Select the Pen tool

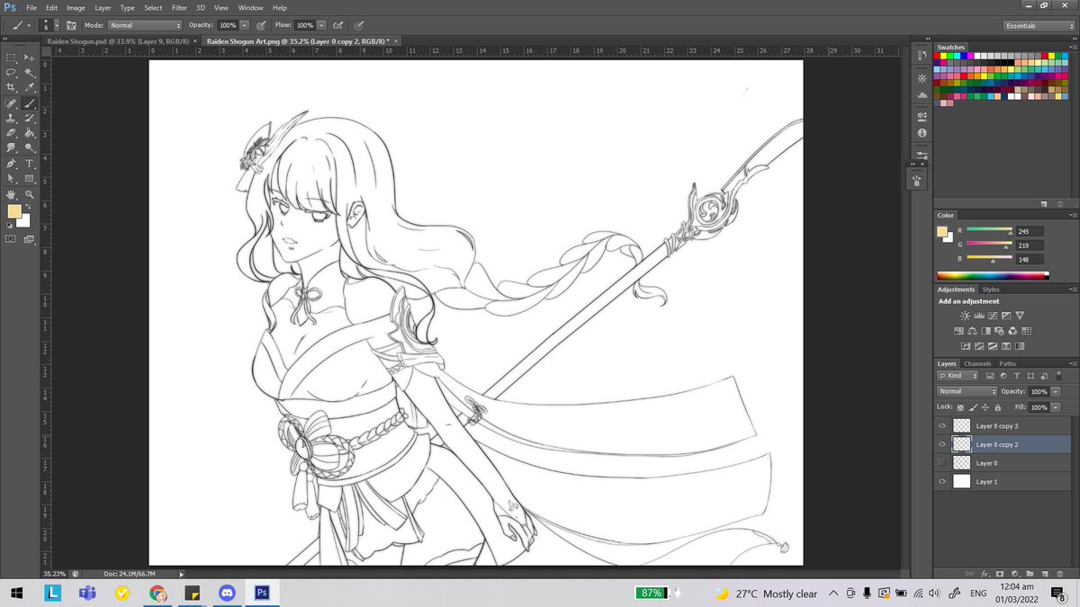[11, 164]
